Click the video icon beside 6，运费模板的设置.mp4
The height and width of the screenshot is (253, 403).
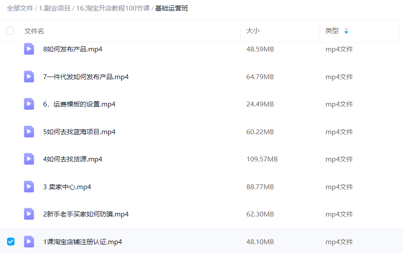(x=29, y=104)
